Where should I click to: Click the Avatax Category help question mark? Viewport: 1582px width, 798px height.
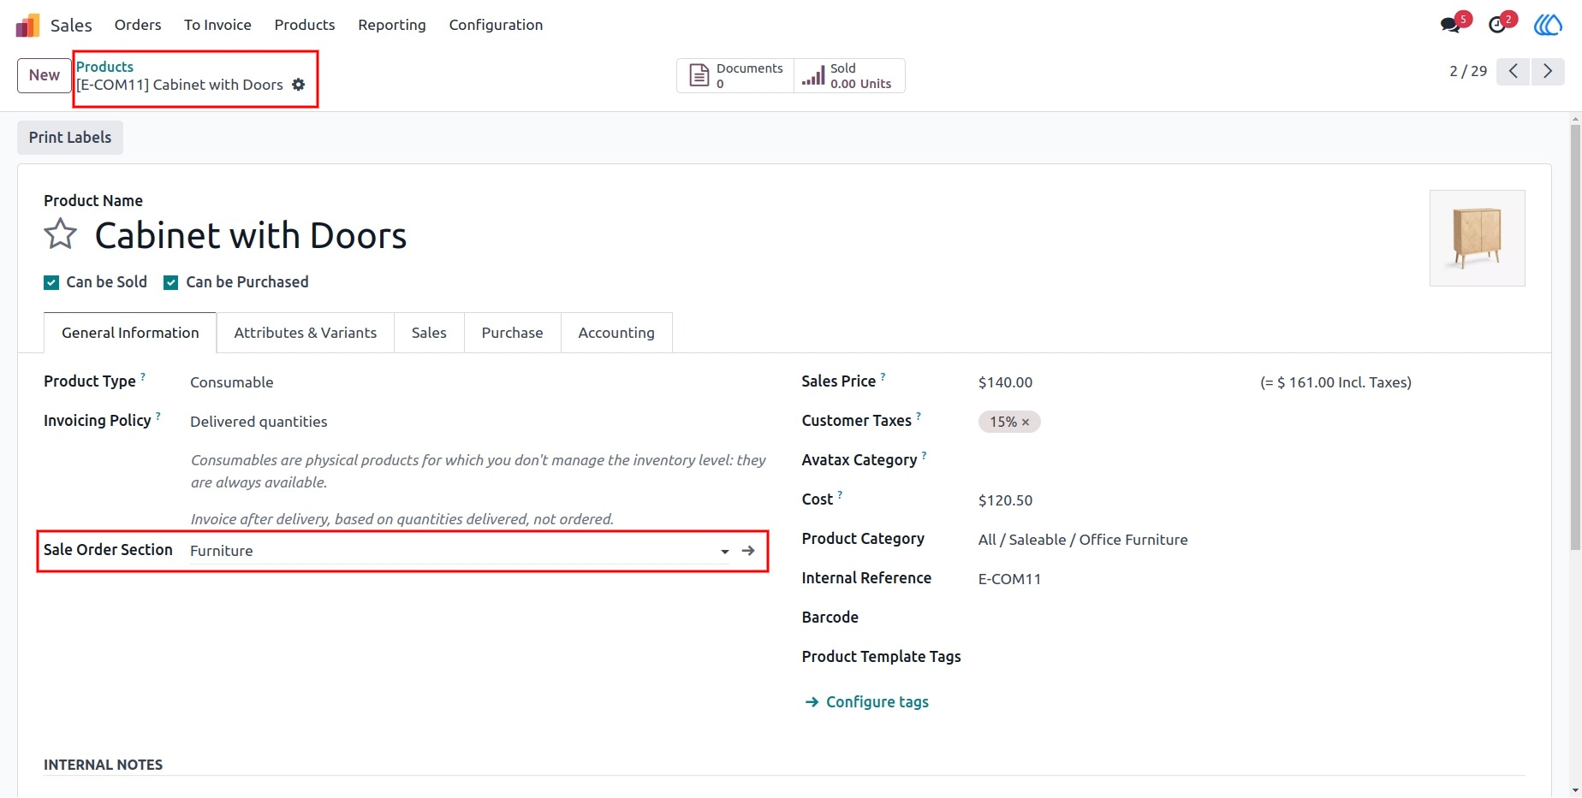(925, 455)
